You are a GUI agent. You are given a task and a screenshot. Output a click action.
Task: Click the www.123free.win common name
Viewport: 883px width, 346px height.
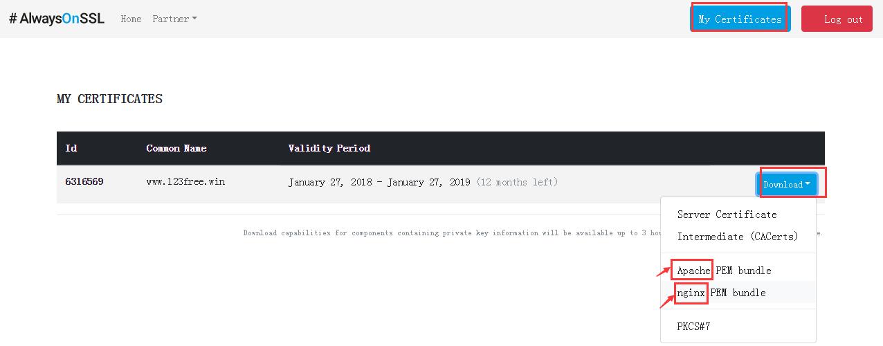(185, 182)
